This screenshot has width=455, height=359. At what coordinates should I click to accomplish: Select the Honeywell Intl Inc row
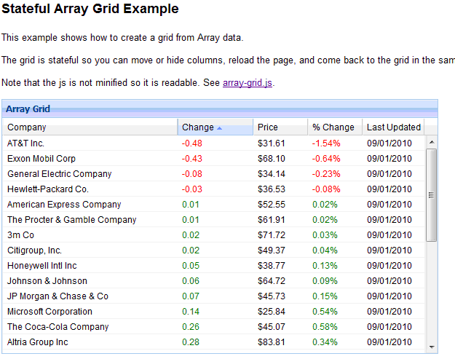pyautogui.click(x=213, y=266)
